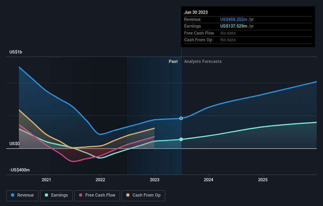This screenshot has height=206, width=323.
Task: Toggle the Cash From Op legend button
Action: [x=143, y=195]
